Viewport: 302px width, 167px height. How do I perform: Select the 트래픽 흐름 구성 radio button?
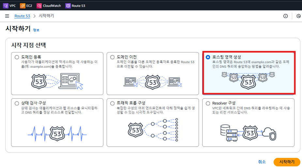click(x=112, y=104)
